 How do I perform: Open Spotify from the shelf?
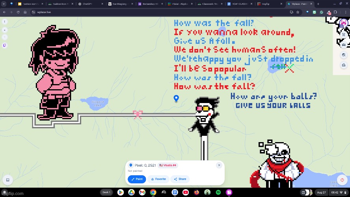point(218,192)
